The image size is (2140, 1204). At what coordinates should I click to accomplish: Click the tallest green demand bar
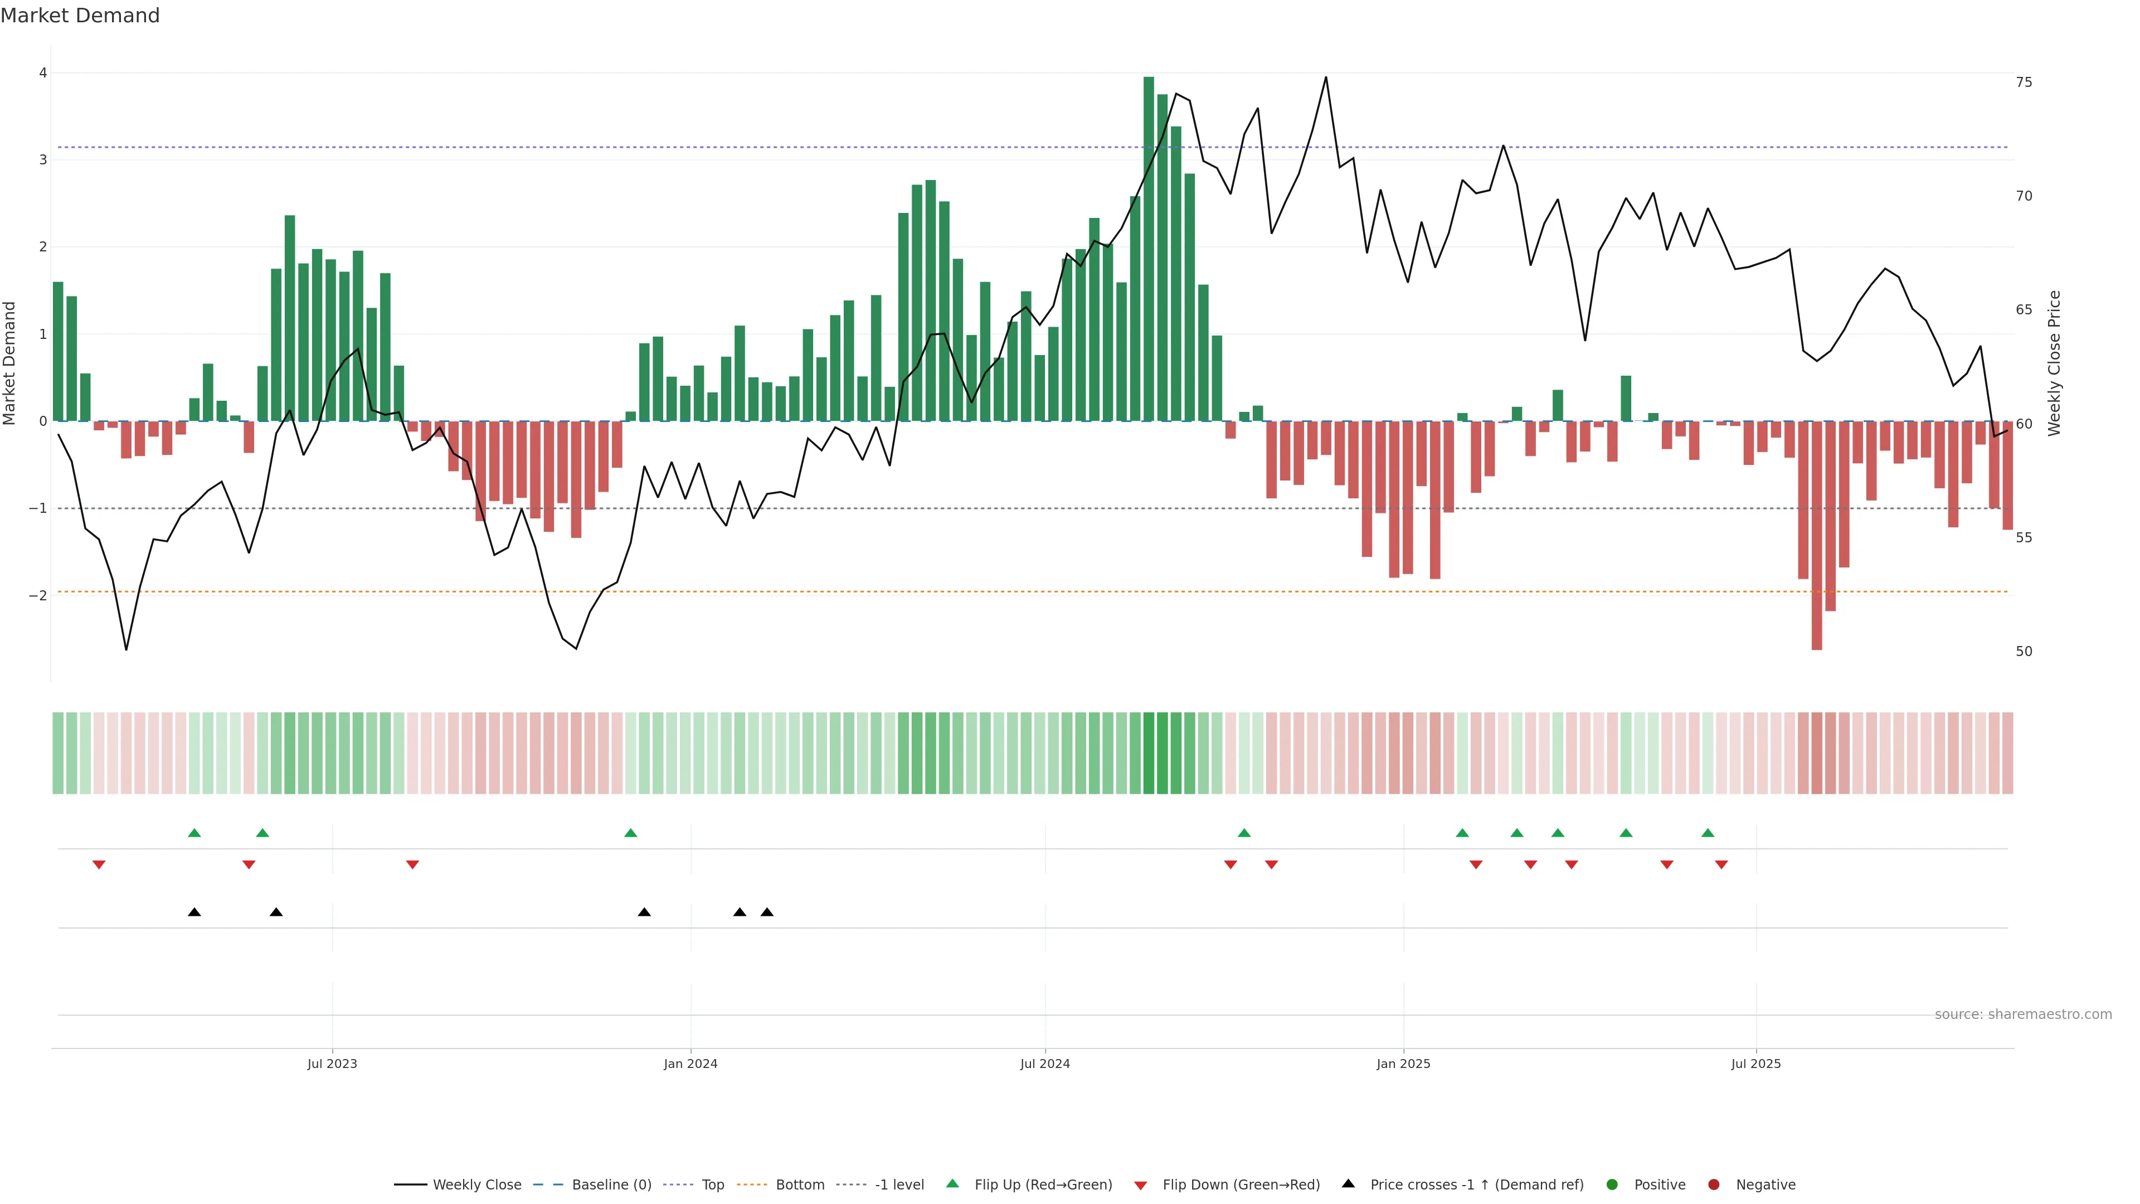[x=1149, y=249]
